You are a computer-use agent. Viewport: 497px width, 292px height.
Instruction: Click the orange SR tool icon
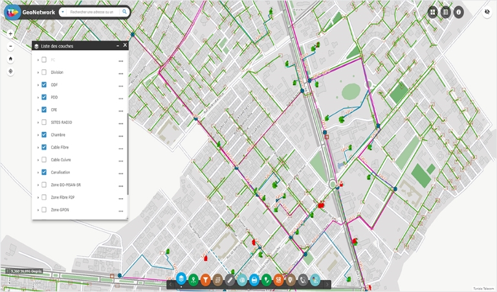pyautogui.click(x=278, y=280)
